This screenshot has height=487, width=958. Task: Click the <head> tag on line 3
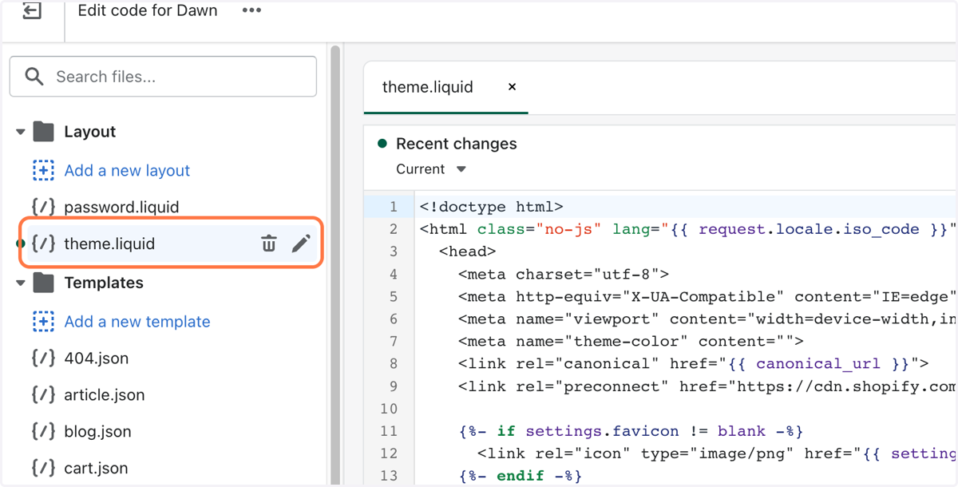tap(468, 251)
